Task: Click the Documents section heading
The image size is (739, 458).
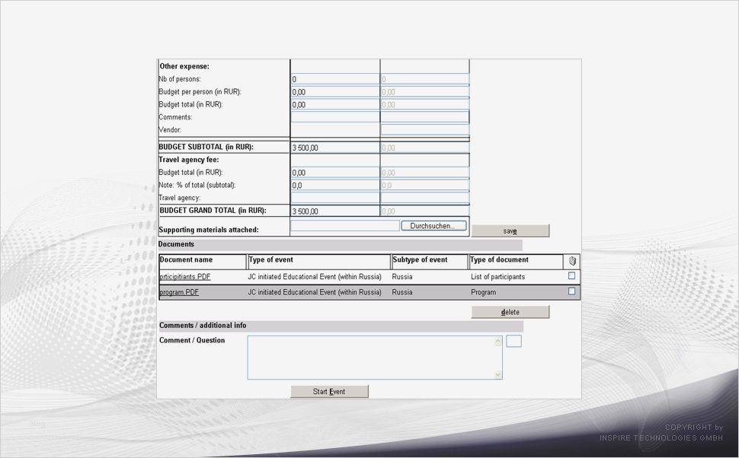Action: click(176, 244)
